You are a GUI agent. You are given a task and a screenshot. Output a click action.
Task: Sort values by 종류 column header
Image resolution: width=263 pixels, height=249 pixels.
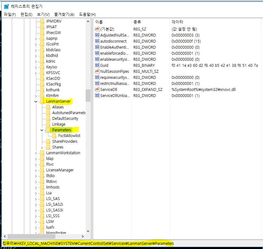point(150,22)
